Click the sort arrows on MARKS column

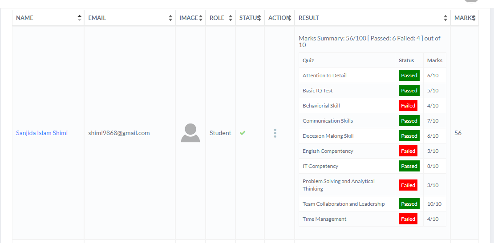point(474,18)
